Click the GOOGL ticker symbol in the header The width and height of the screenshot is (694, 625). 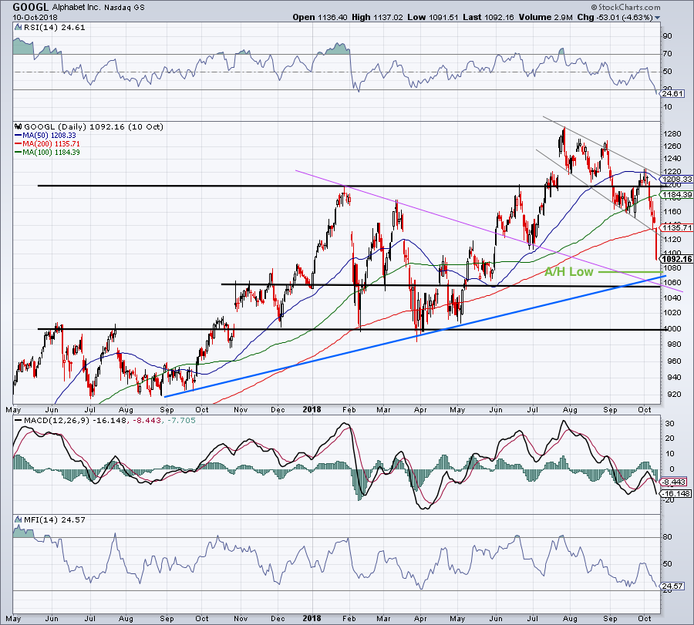point(31,7)
